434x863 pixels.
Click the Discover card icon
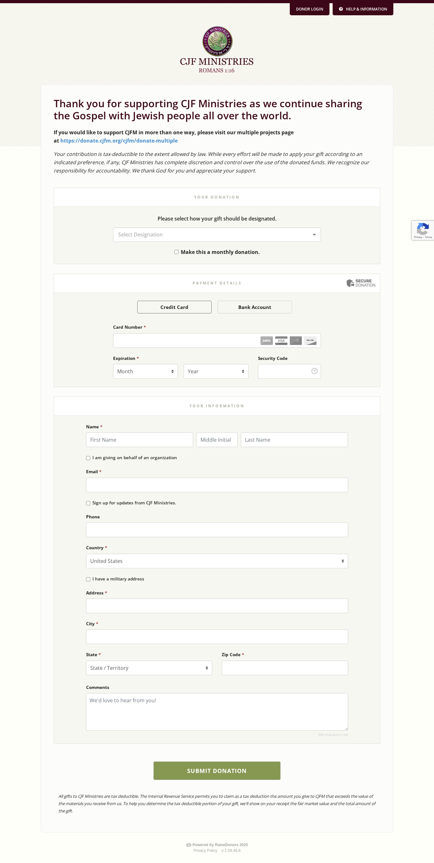(x=310, y=340)
